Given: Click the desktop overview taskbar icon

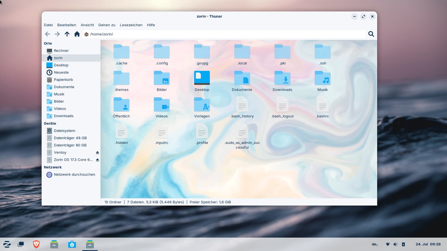Looking at the screenshot, I should (21, 244).
